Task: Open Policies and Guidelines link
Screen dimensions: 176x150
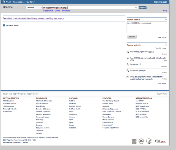Action: pyautogui.click(x=12, y=143)
